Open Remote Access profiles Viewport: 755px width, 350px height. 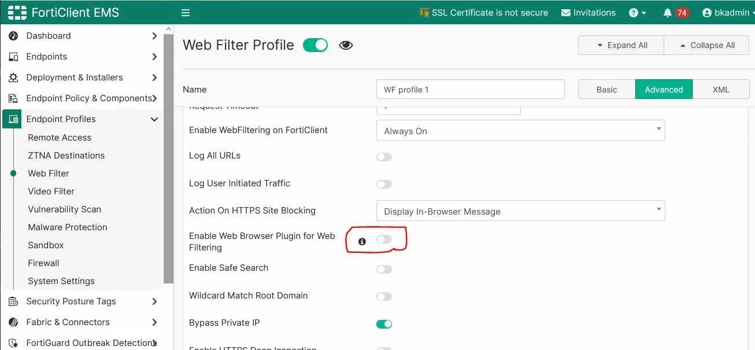click(60, 138)
